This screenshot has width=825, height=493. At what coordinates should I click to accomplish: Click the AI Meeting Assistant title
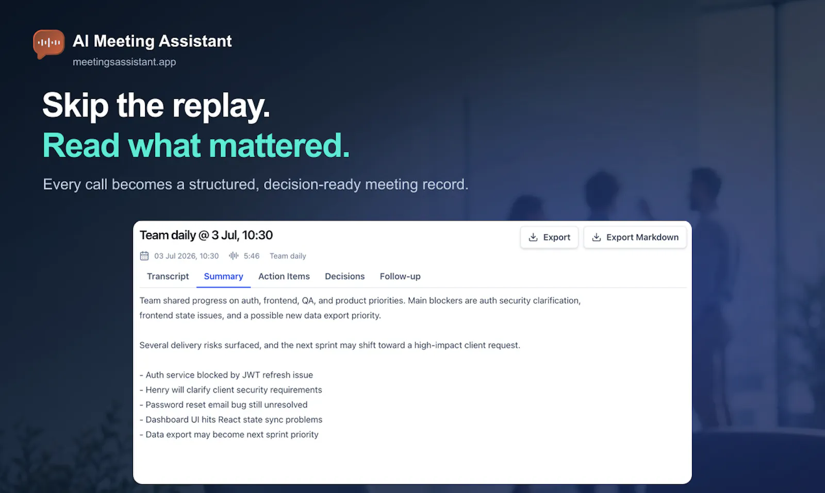(152, 41)
